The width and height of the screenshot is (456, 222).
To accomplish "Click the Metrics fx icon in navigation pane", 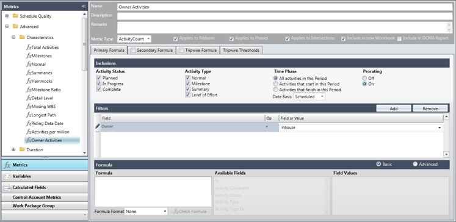I will tap(7, 165).
